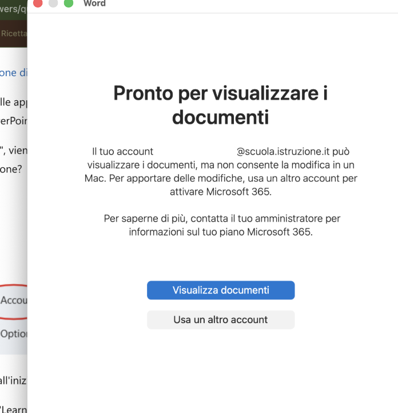Choose Usa un altro account
The height and width of the screenshot is (413, 398).
[x=221, y=320]
